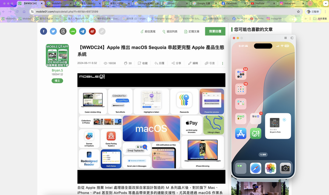Click 回覆 under the article title
329x195 pixels.
click(160, 63)
